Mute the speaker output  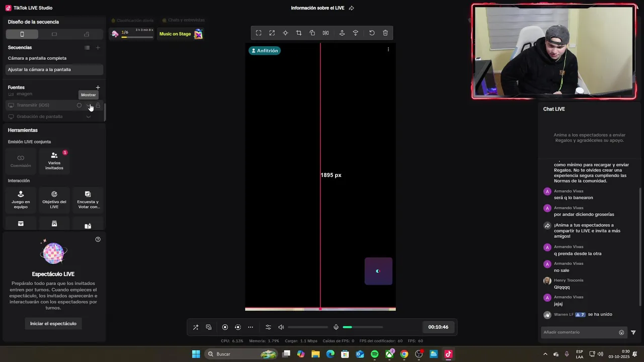click(281, 327)
